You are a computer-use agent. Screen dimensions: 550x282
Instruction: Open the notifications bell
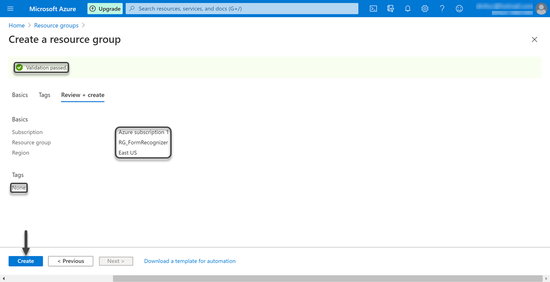tap(407, 9)
